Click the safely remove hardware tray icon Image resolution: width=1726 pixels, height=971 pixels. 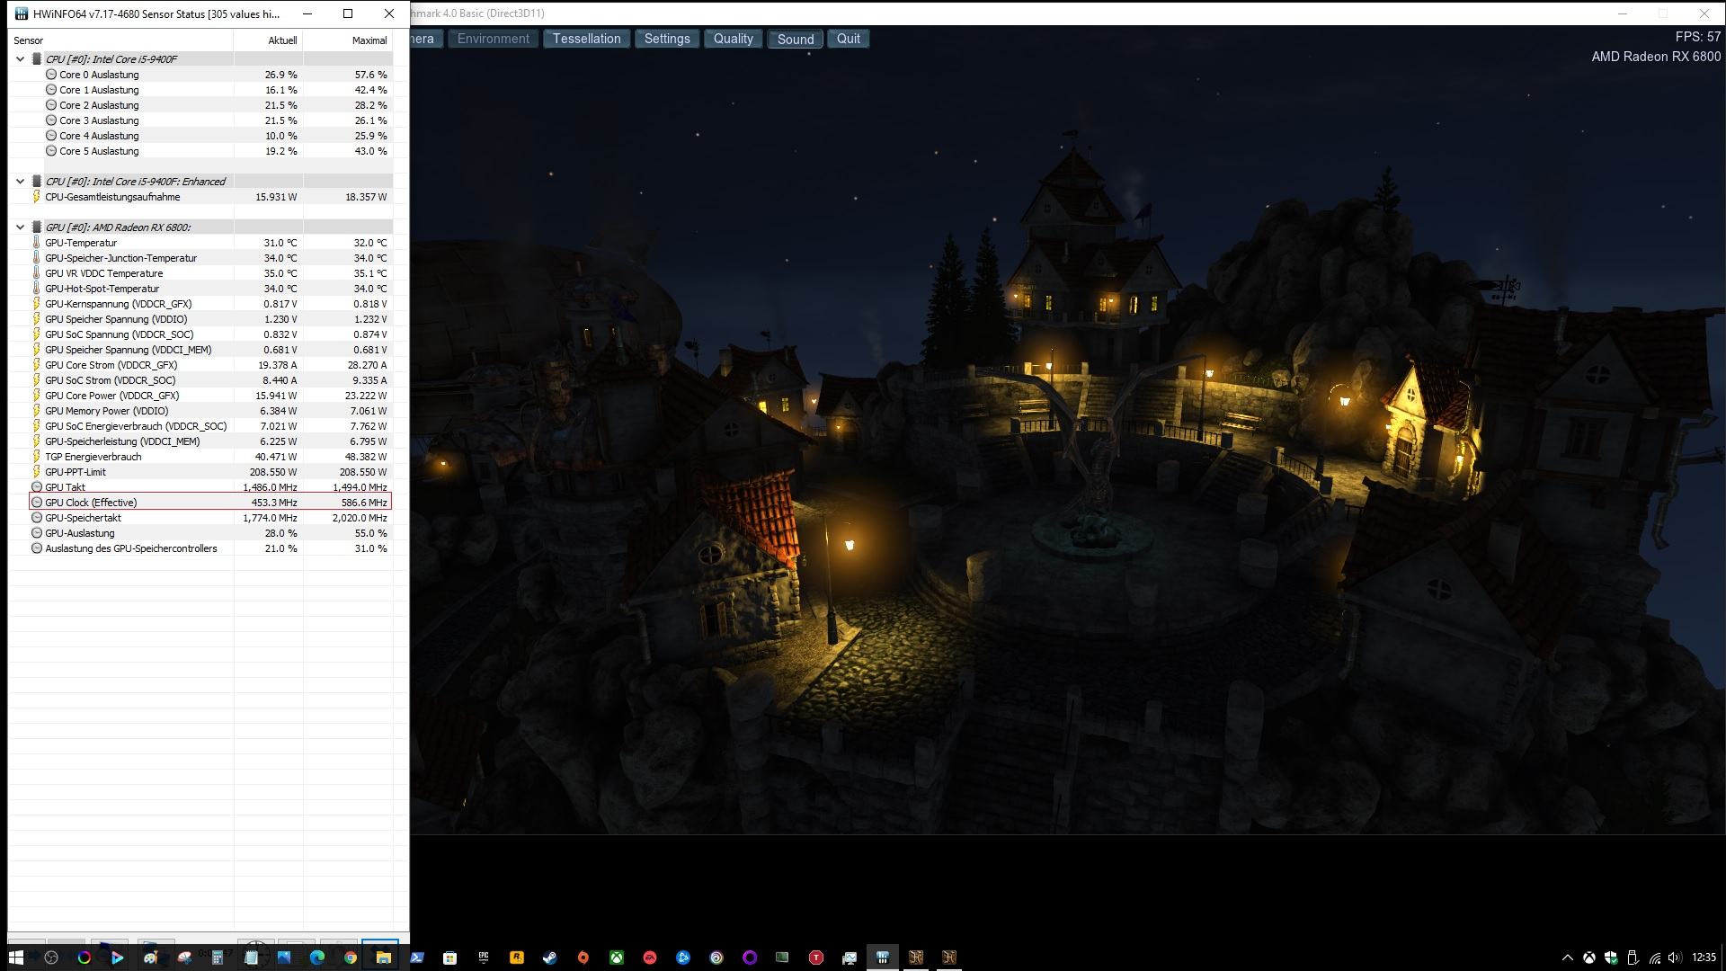pos(1633,958)
